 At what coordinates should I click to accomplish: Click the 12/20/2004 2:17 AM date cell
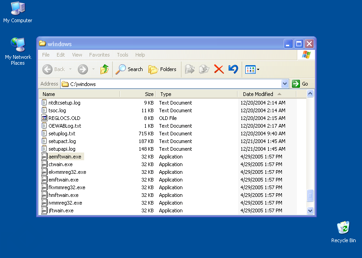point(263,126)
